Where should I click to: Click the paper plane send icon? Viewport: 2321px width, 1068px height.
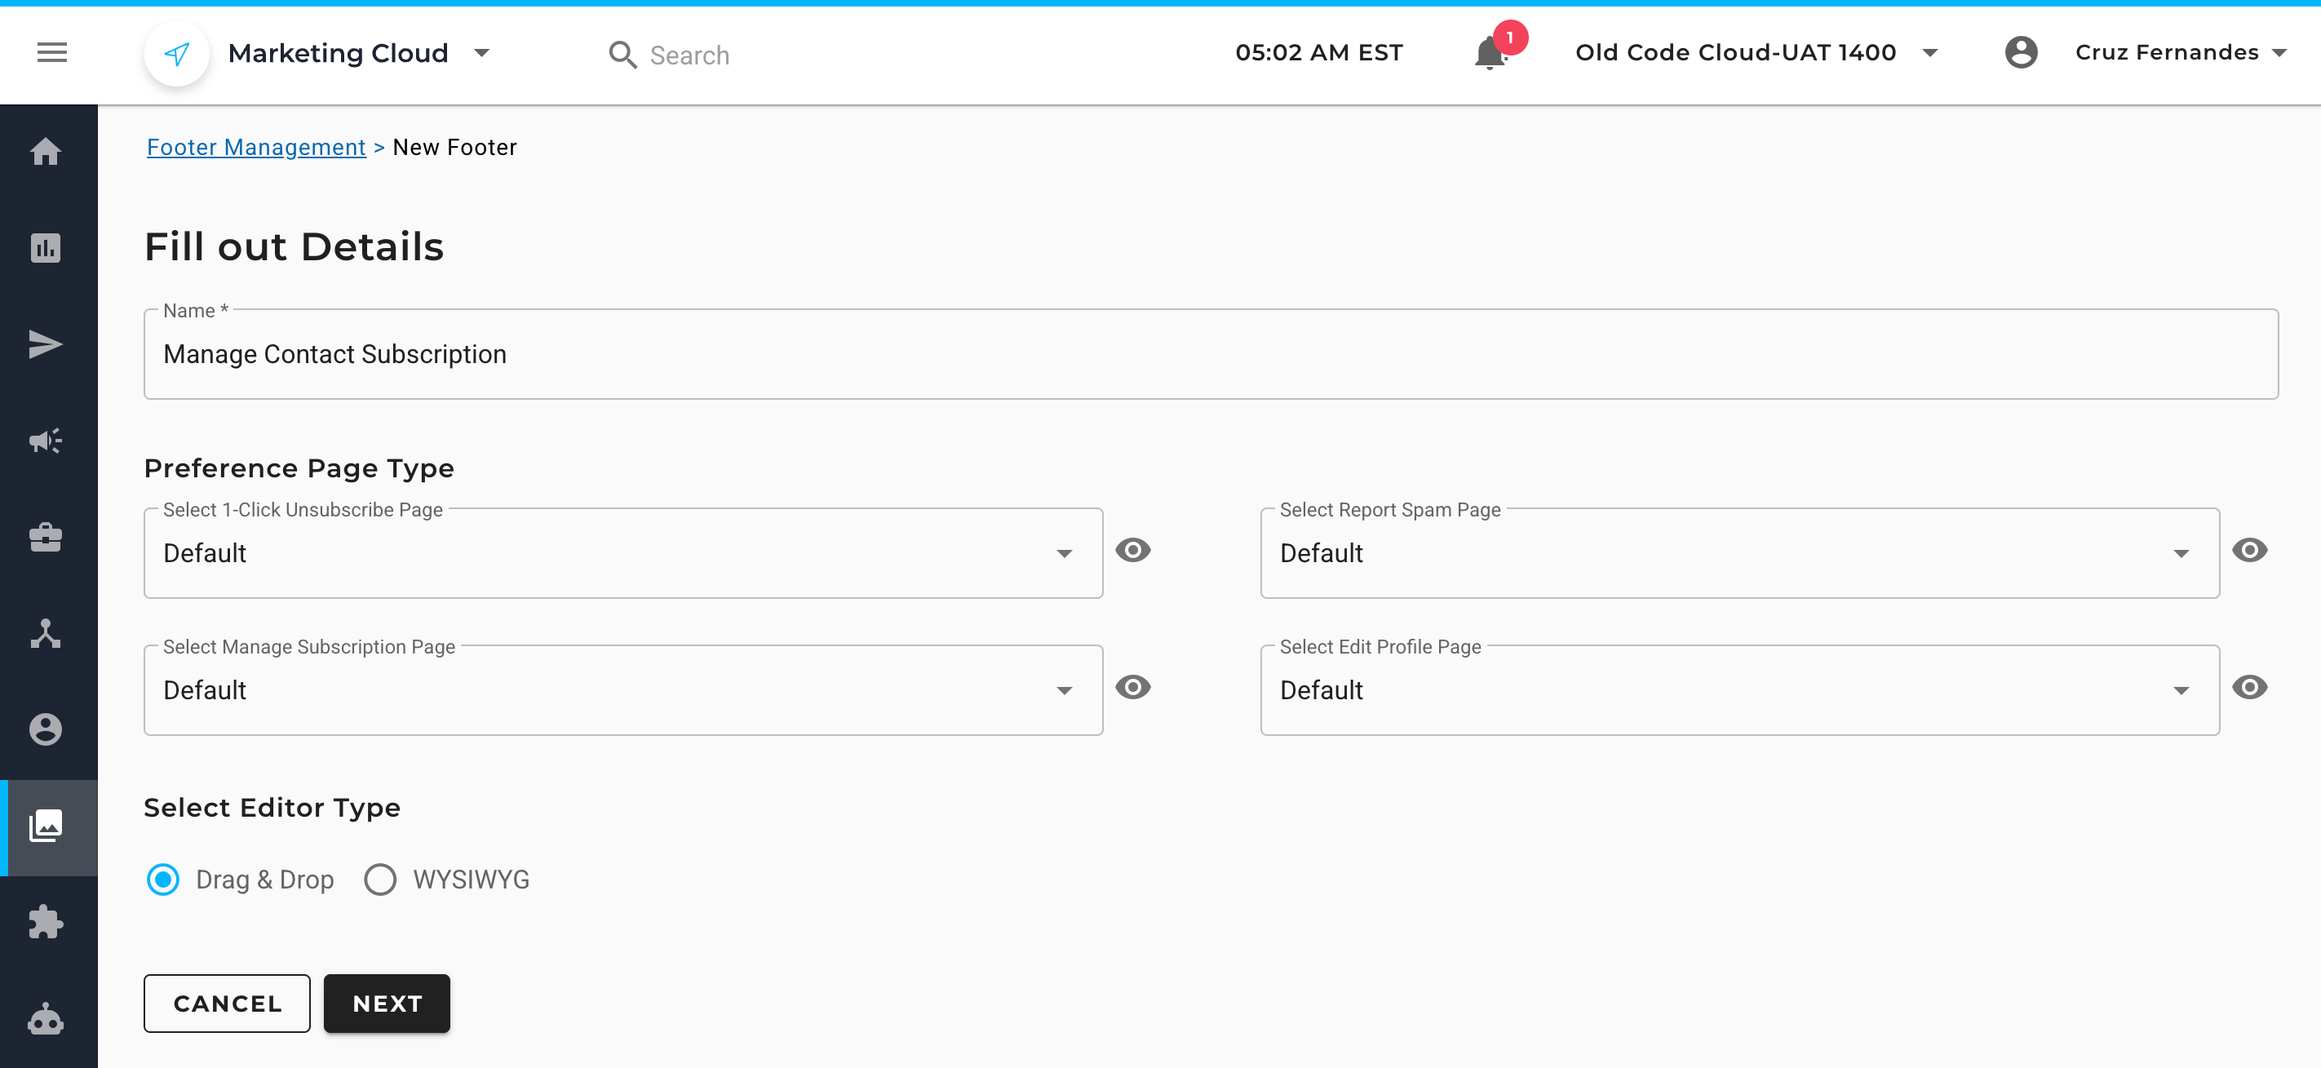[x=46, y=344]
